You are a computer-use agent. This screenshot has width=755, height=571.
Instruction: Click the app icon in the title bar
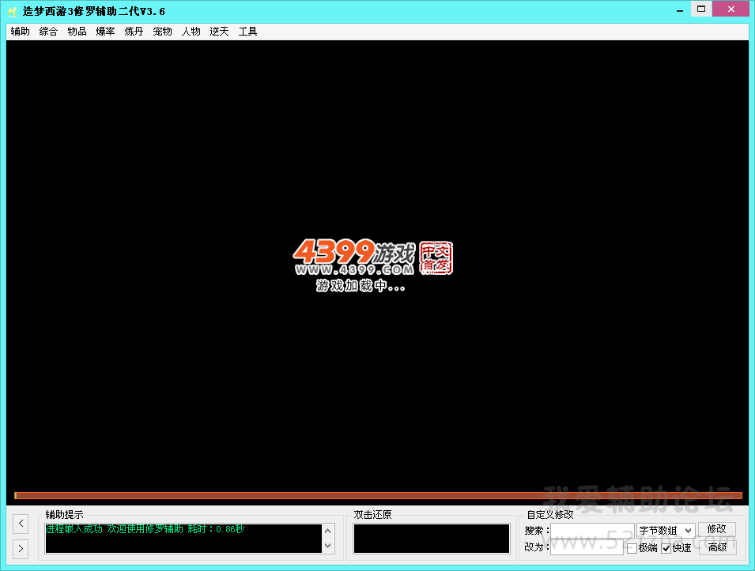(x=13, y=11)
